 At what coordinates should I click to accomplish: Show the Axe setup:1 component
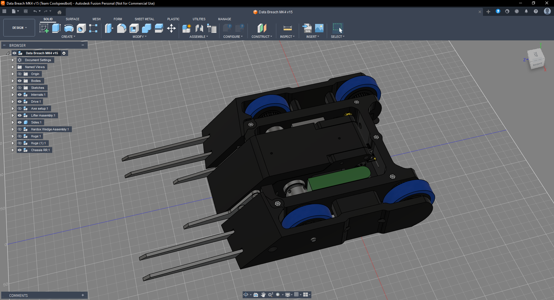20,108
